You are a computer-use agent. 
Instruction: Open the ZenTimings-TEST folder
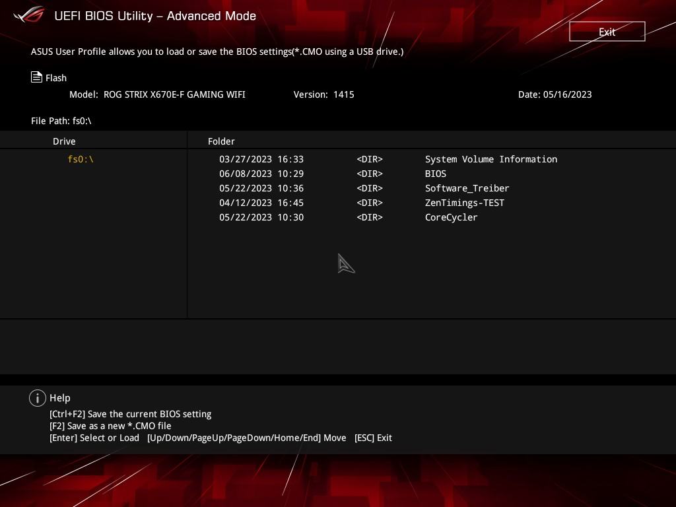[464, 203]
